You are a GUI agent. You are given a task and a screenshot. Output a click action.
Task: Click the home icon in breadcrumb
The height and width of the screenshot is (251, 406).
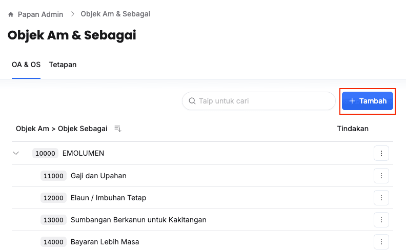11,14
